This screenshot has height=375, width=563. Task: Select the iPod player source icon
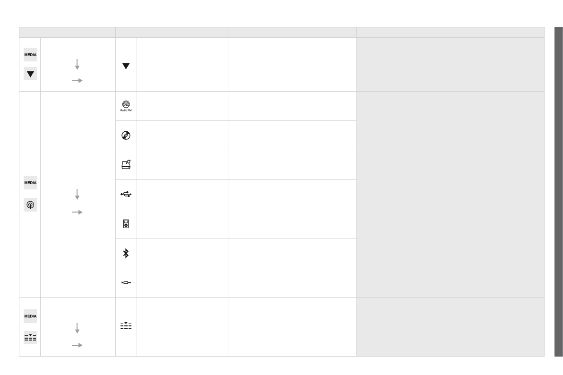click(x=126, y=223)
